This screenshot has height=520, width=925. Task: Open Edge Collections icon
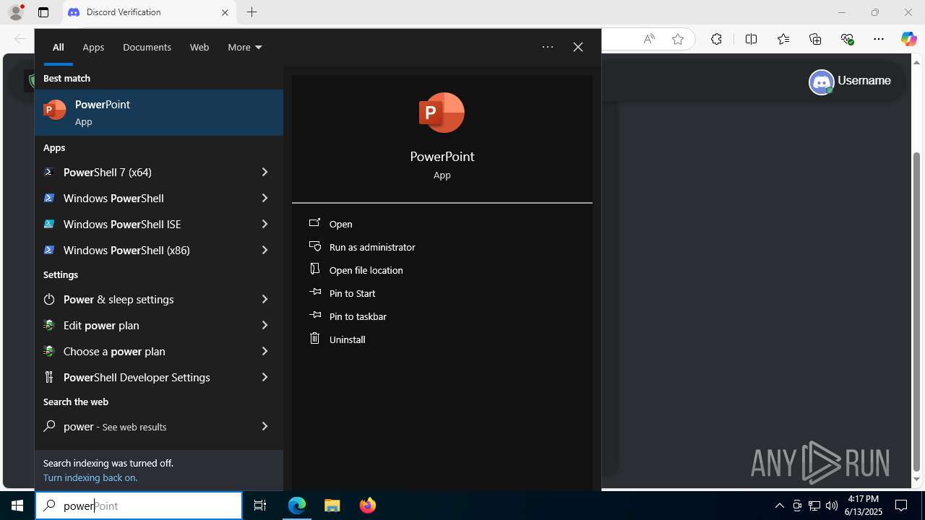(x=815, y=39)
